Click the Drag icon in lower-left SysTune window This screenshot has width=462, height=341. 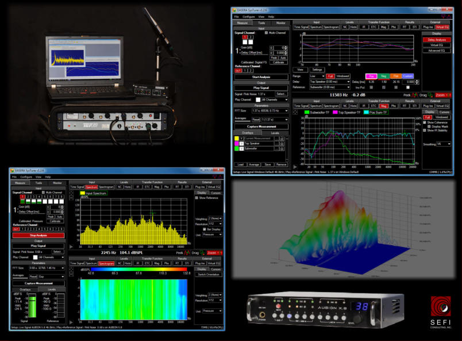(x=202, y=253)
